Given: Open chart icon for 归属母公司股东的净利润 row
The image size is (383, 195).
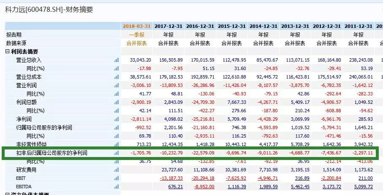Looking at the screenshot, I should 117,127.
